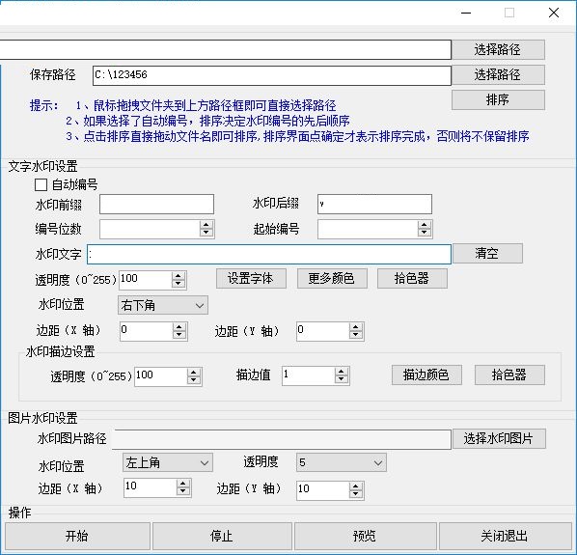The height and width of the screenshot is (555, 577).
Task: Decrease image watermark 边距 Y 轴 down arrow
Action: pyautogui.click(x=356, y=494)
